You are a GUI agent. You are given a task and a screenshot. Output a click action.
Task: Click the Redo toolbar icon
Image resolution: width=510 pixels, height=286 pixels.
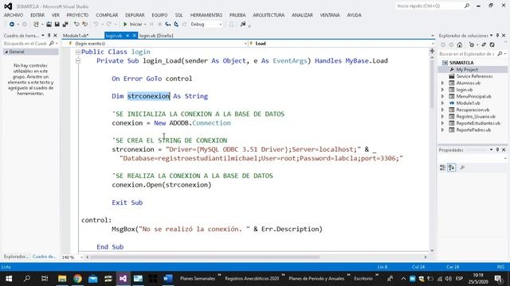[108, 25]
